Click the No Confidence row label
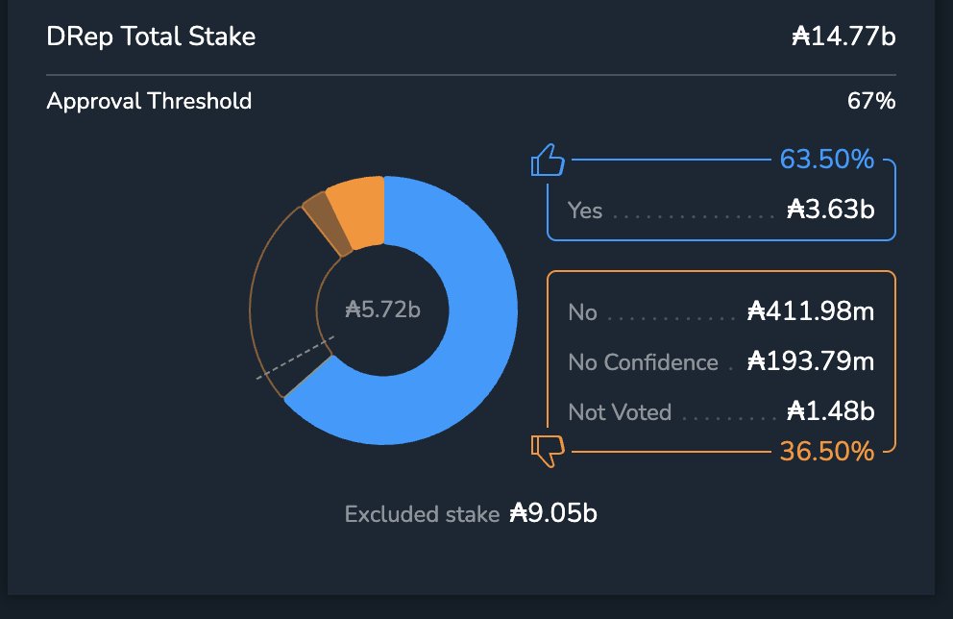Screen dimensions: 953x619 pos(643,362)
